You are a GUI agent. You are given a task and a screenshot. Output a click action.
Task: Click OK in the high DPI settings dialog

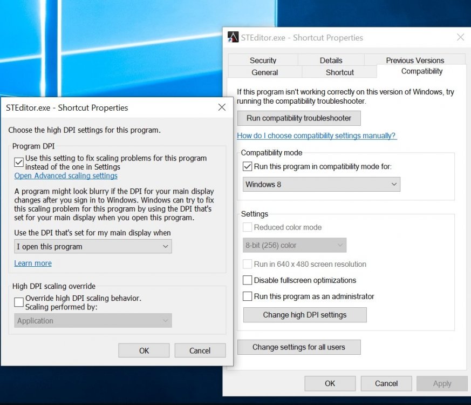click(x=144, y=350)
